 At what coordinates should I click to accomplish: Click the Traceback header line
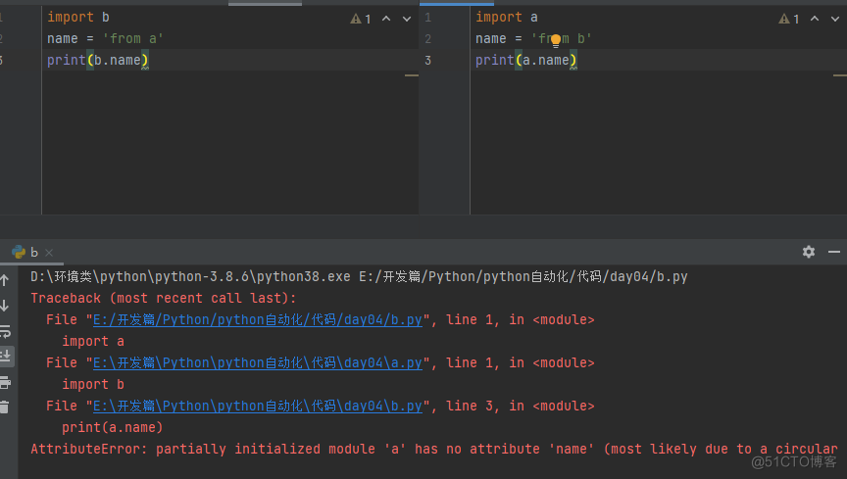coord(163,298)
